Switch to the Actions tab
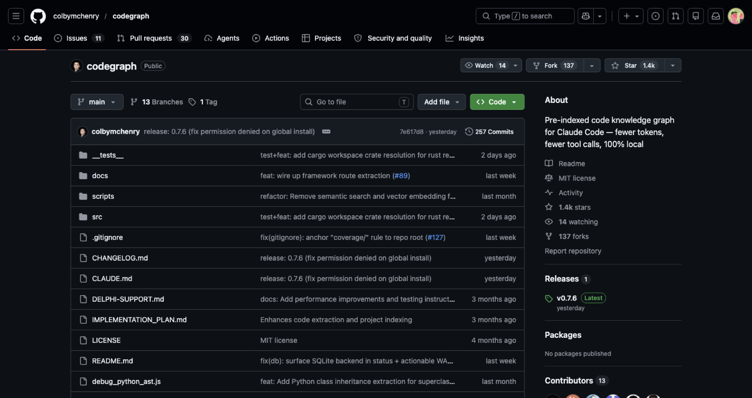752x398 pixels. [271, 38]
